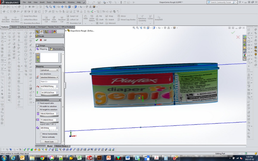The height and width of the screenshot is (161, 258).
Task: Click the Search Community Forum box
Action: pos(221,2)
